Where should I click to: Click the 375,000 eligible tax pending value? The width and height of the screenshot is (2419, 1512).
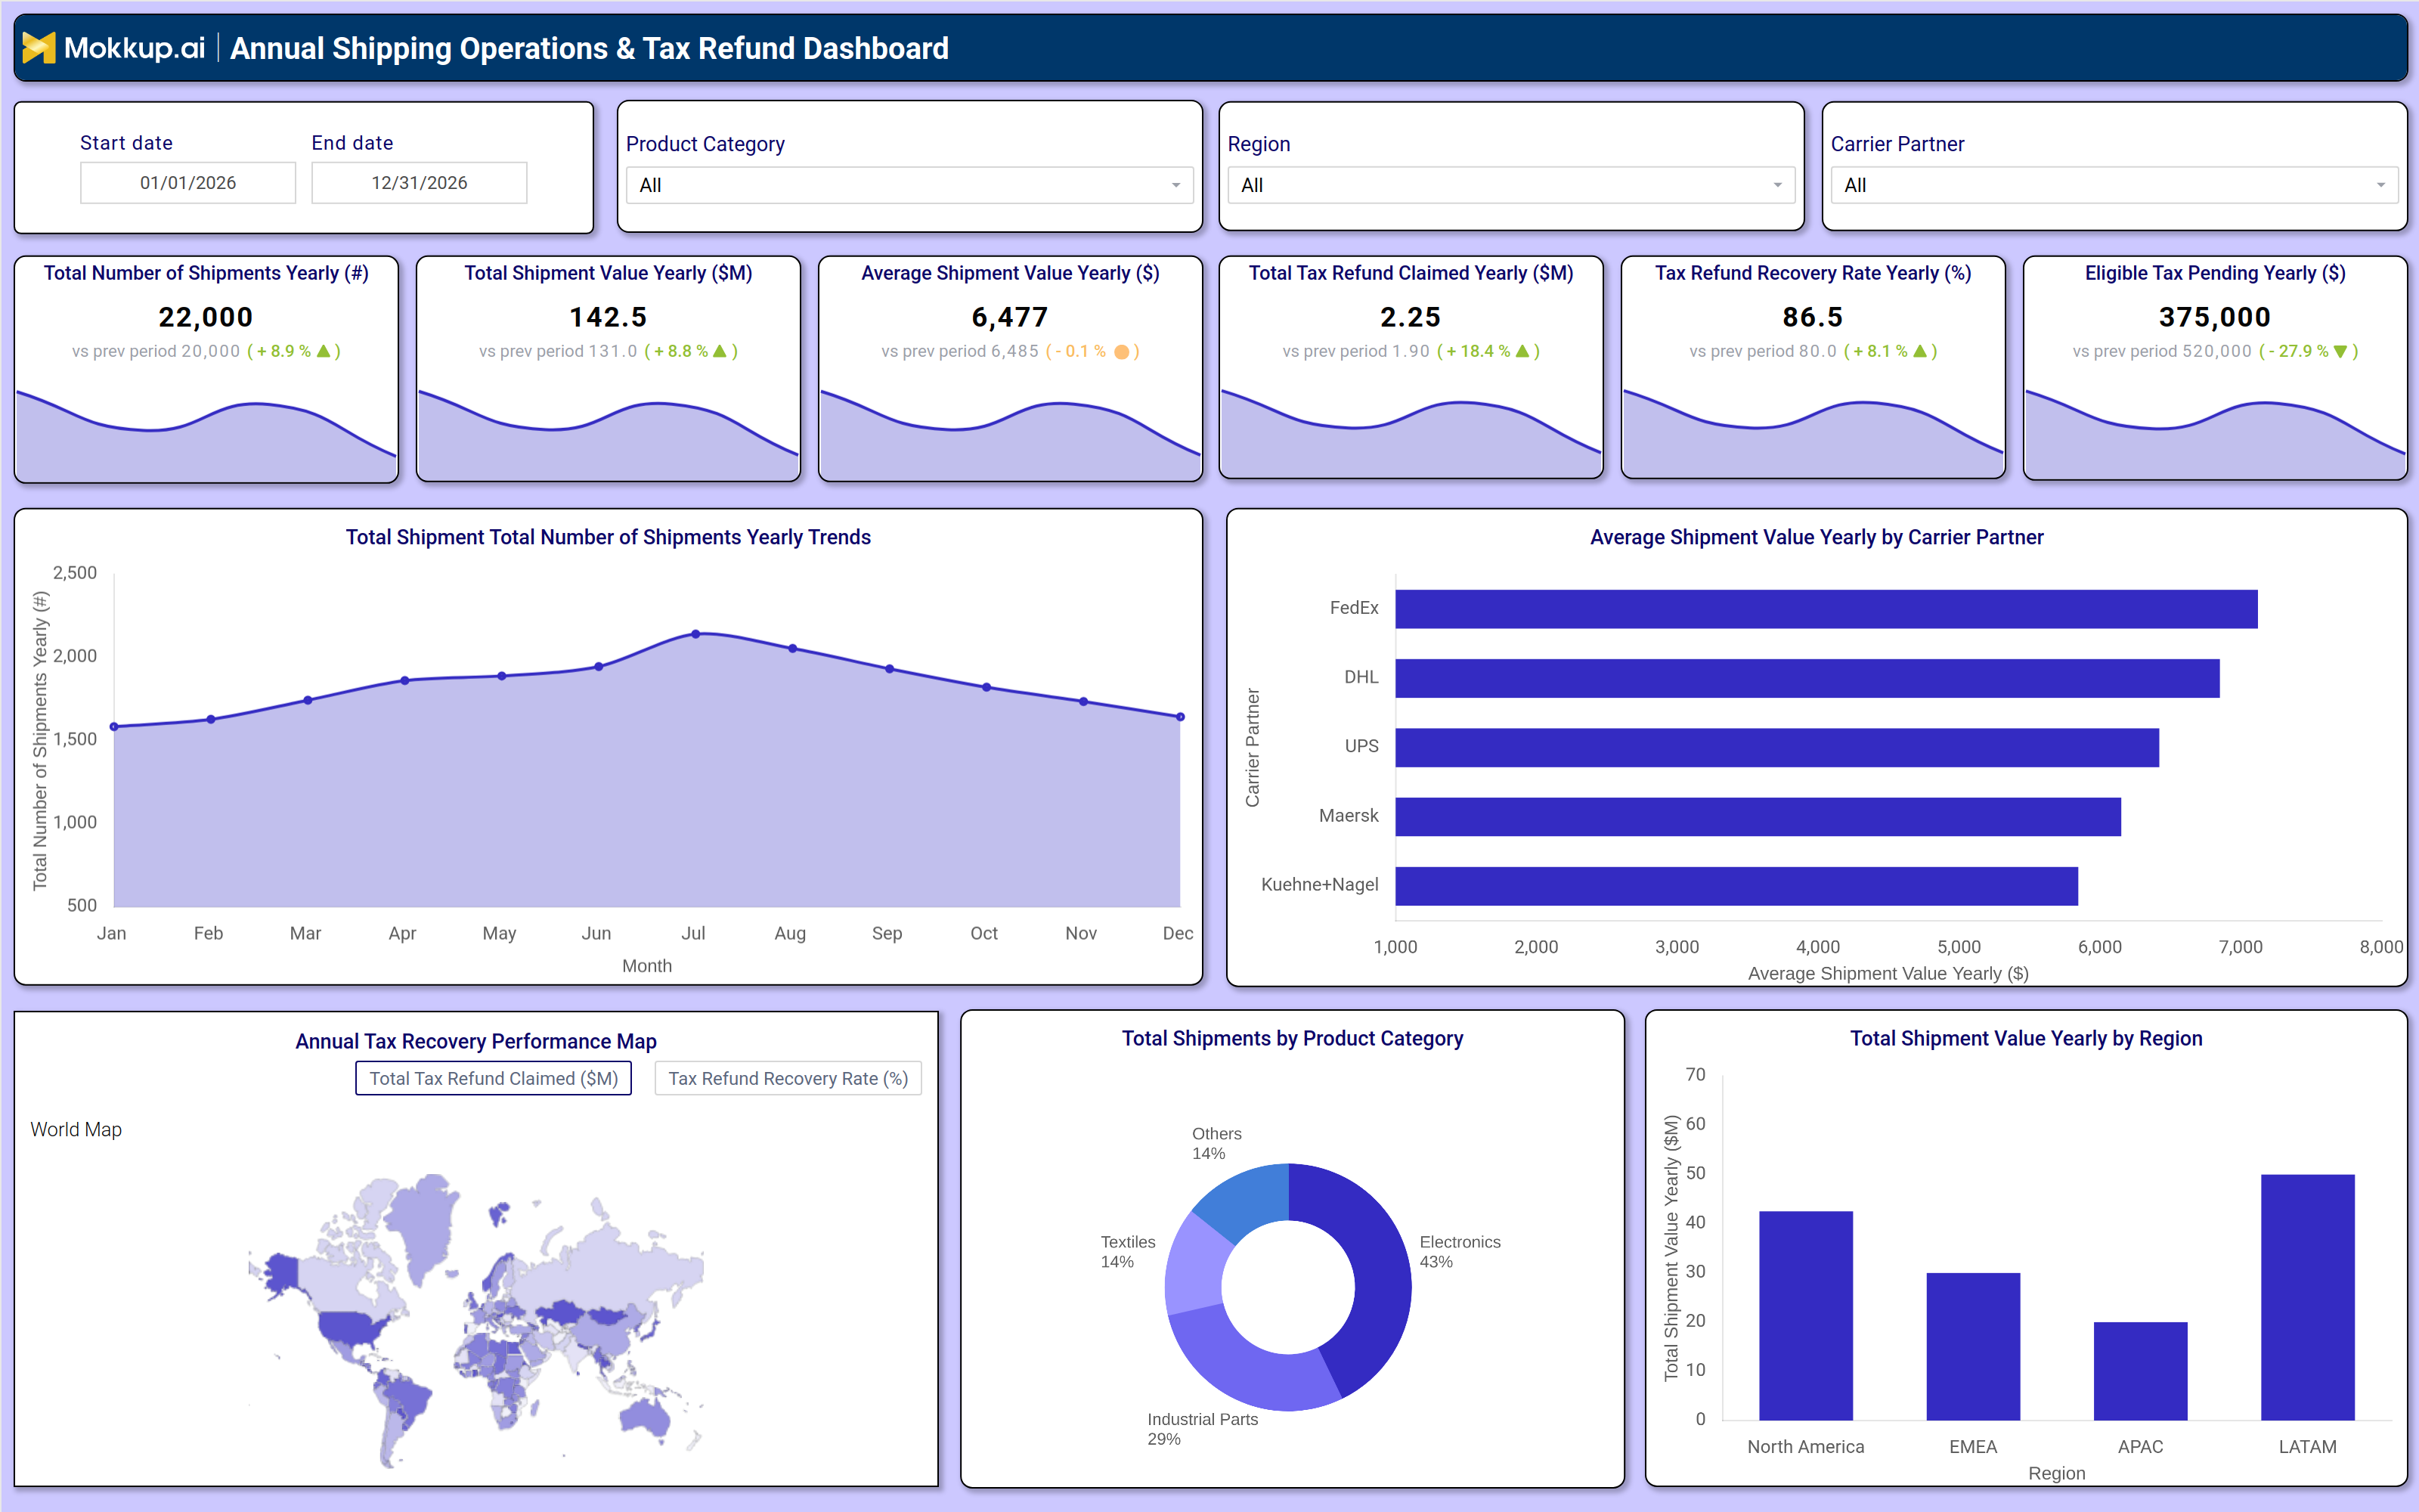tap(2214, 317)
